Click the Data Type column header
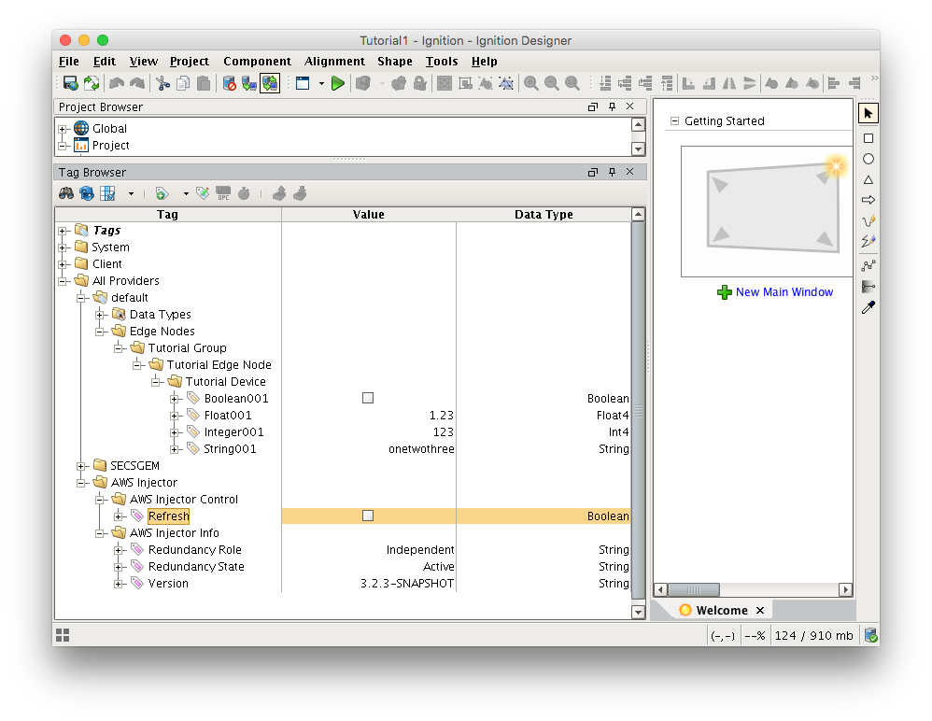 544,215
